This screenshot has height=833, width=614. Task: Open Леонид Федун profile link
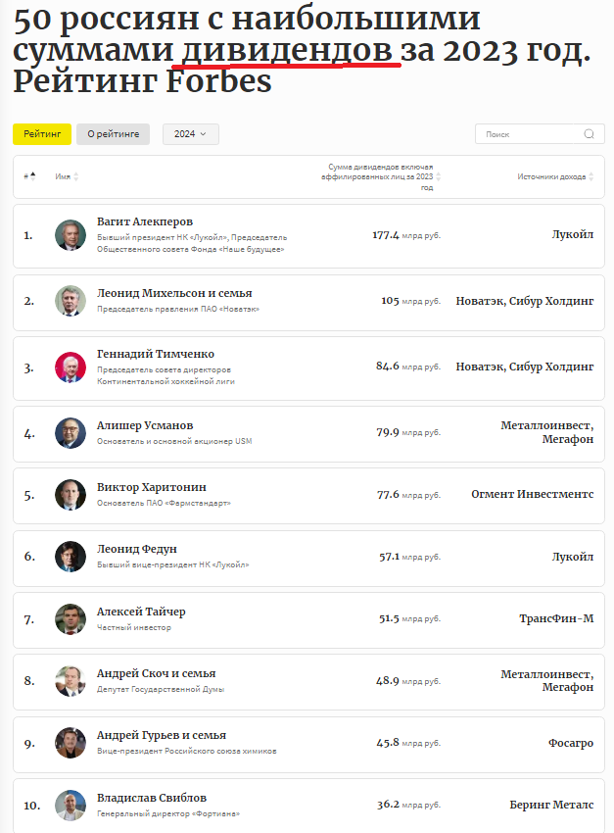pyautogui.click(x=137, y=549)
